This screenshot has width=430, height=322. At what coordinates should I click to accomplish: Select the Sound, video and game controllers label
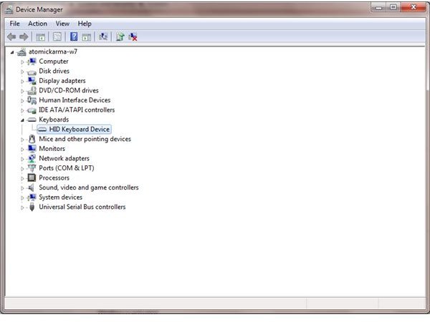click(89, 187)
